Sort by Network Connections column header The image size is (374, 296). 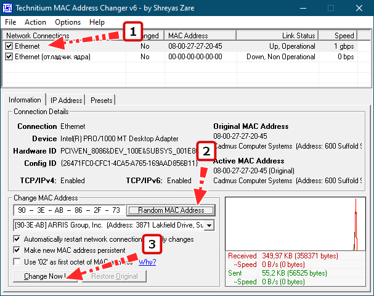[64, 36]
